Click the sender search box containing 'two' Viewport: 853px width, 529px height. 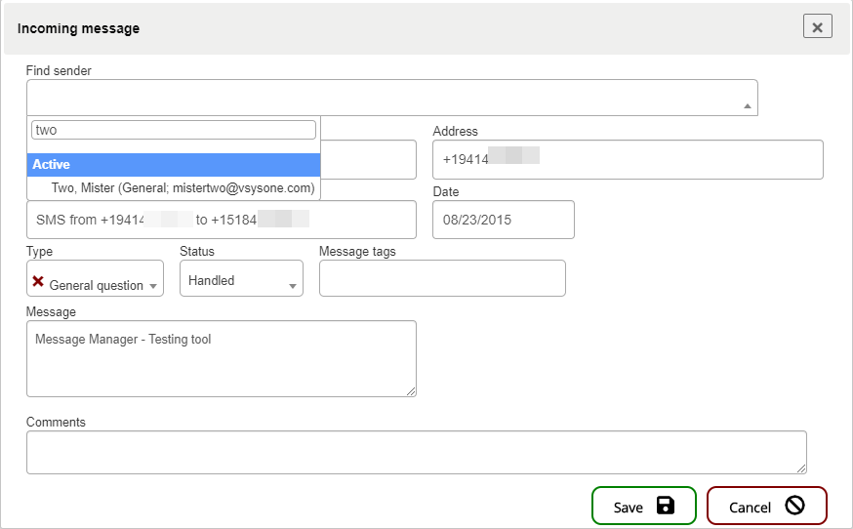174,130
